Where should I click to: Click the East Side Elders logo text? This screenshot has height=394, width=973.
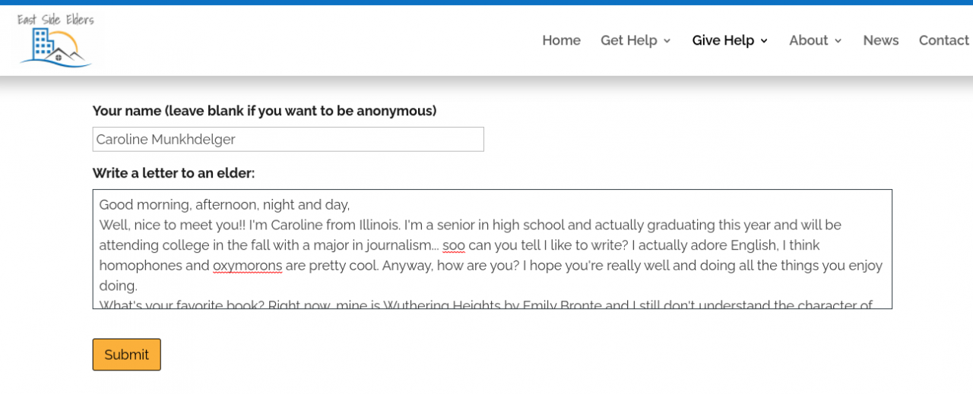click(x=55, y=20)
